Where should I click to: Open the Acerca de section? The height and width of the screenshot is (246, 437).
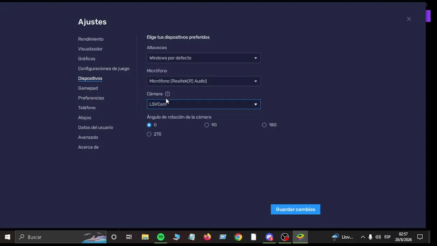(88, 147)
